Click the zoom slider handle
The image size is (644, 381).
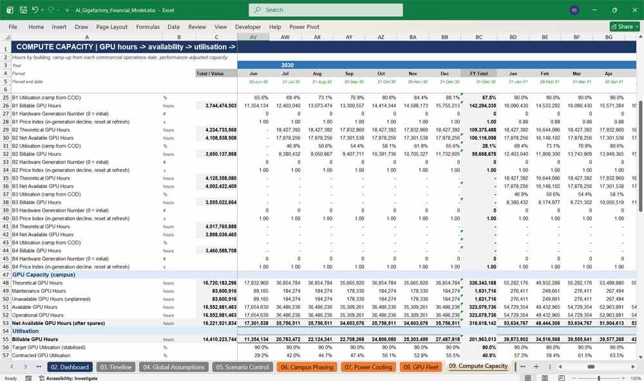click(x=599, y=378)
